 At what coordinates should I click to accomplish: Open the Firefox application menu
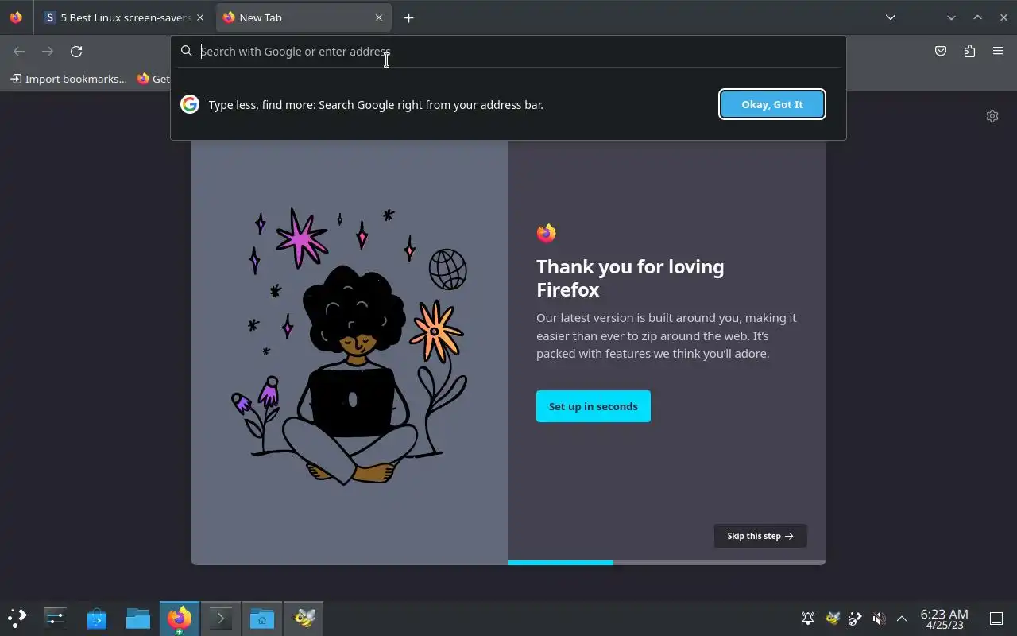[x=998, y=52]
